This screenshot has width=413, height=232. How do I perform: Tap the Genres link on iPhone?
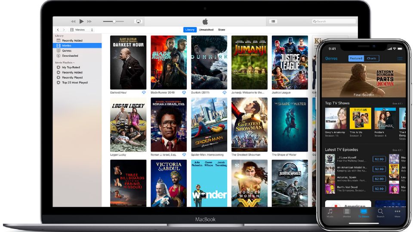click(x=331, y=58)
